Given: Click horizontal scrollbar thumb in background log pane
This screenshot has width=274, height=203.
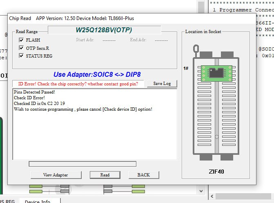Looking at the screenshot, I should (243, 196).
